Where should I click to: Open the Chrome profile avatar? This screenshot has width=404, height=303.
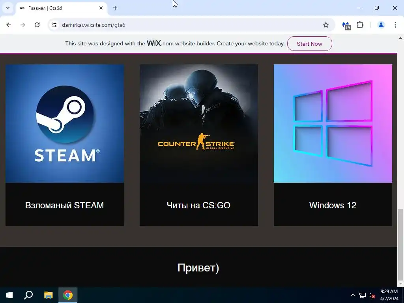click(x=381, y=25)
